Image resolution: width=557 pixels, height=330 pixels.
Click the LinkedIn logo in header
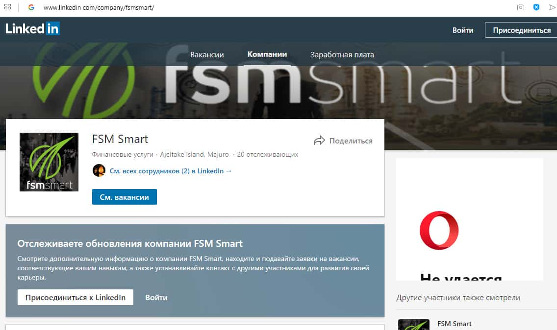(x=32, y=28)
